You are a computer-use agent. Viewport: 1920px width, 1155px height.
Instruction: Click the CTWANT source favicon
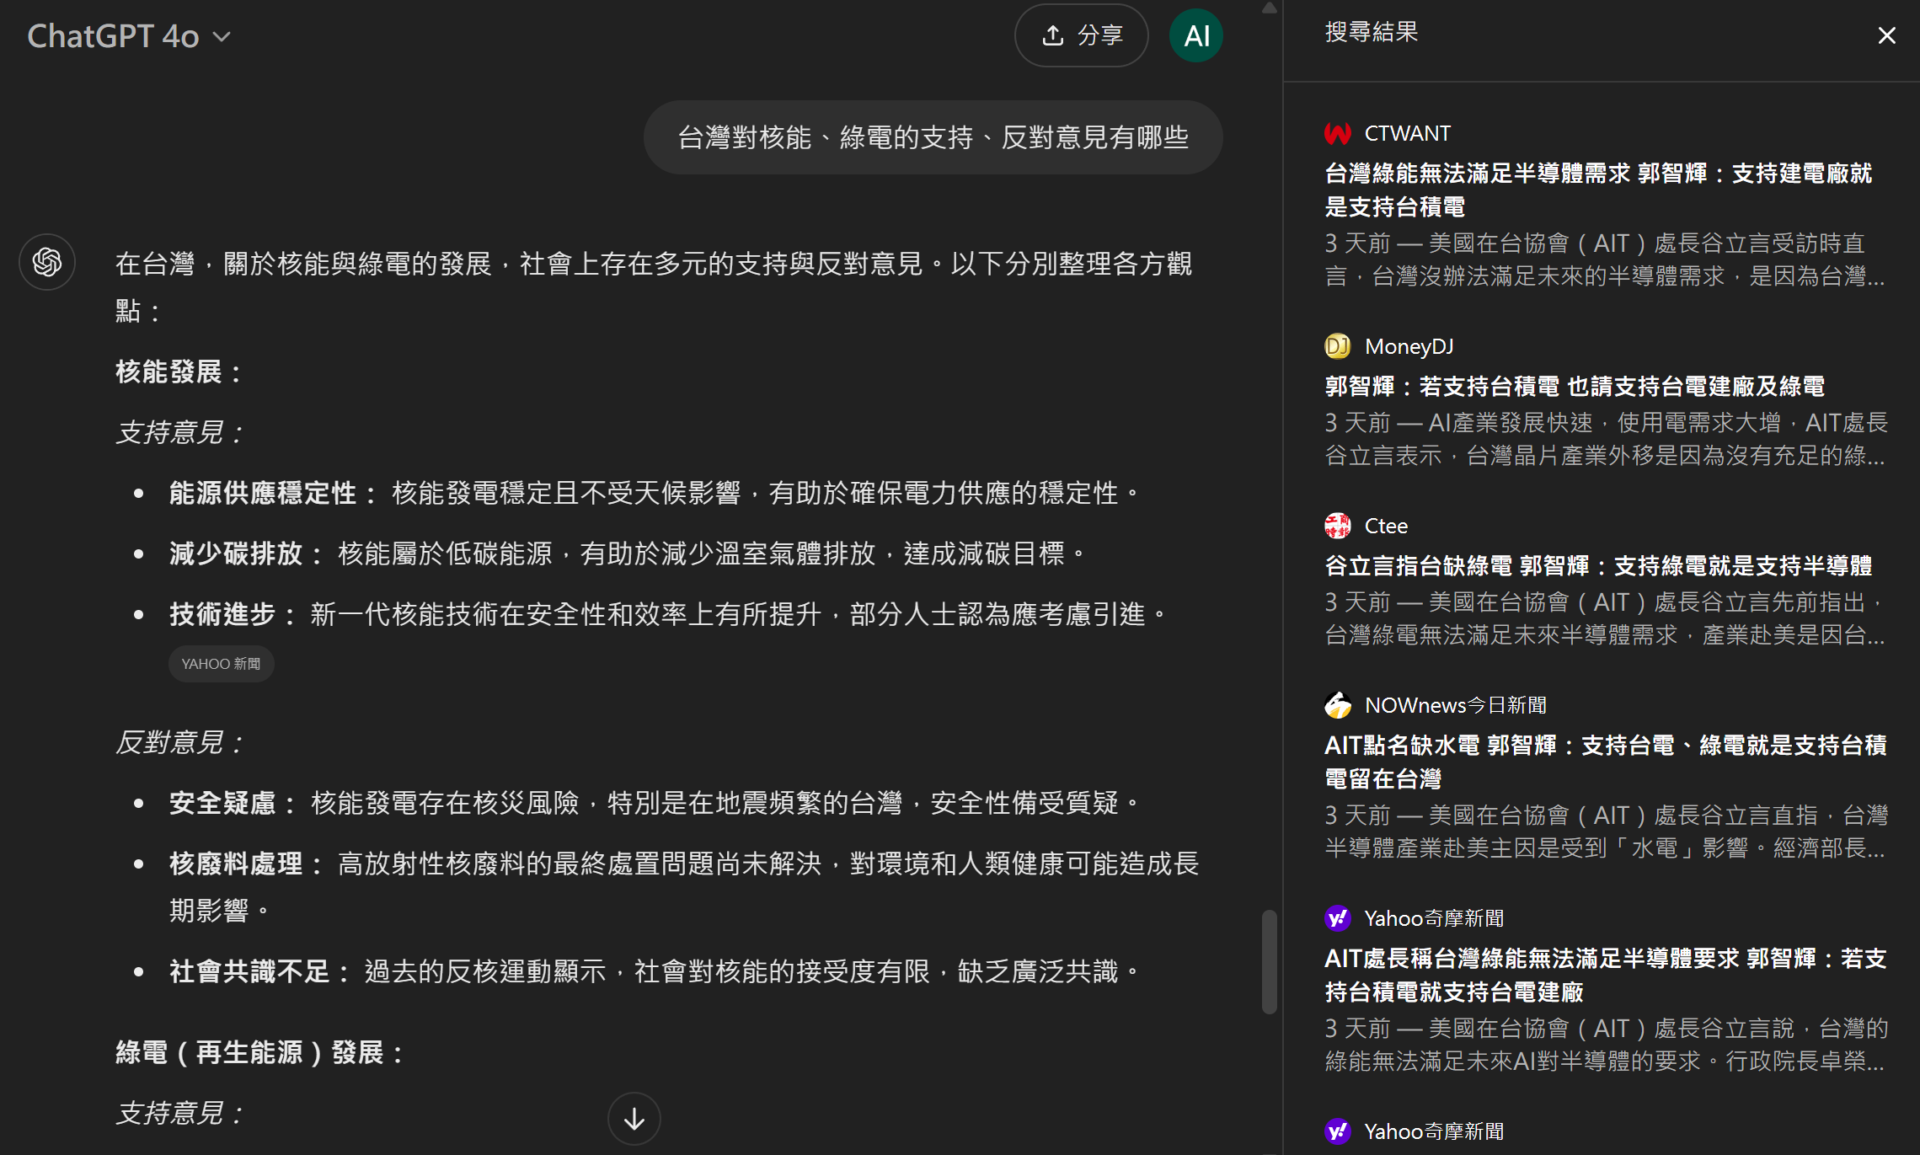pyautogui.click(x=1337, y=133)
